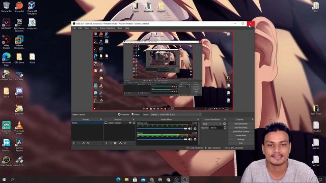Add a new scene with the plus icon
326x183 pixels.
pos(73,143)
